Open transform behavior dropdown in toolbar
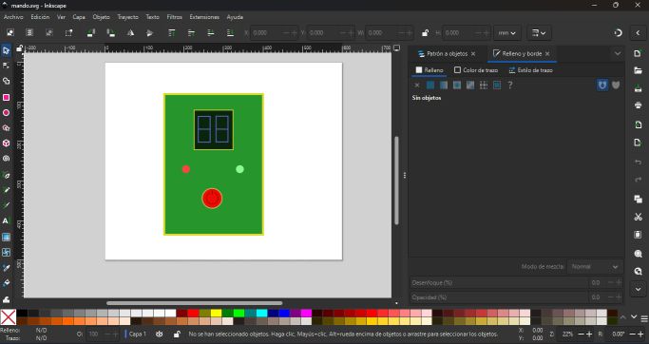 pos(539,32)
